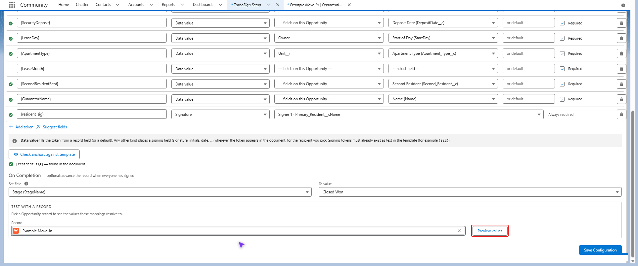Delete the {LeaseDay} token row

(621, 38)
